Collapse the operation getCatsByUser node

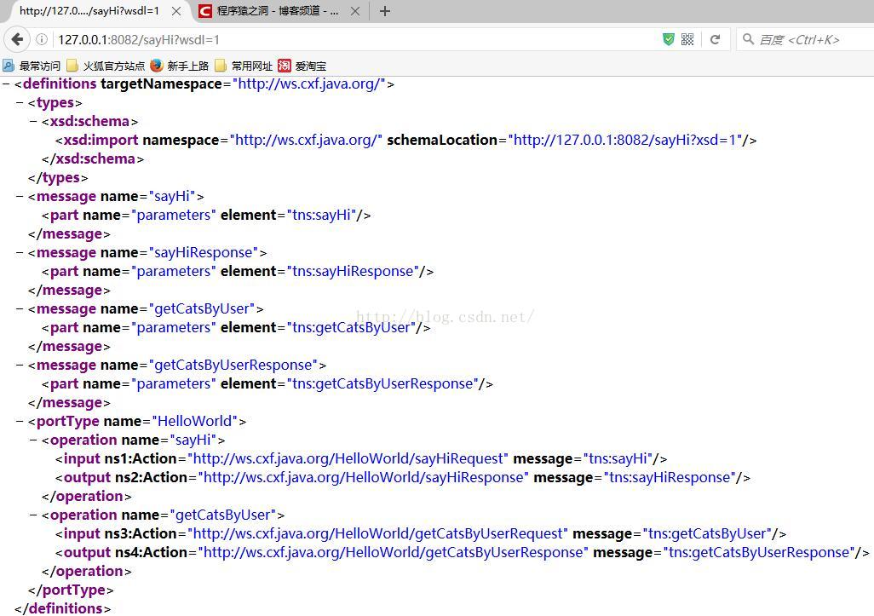pyautogui.click(x=33, y=515)
